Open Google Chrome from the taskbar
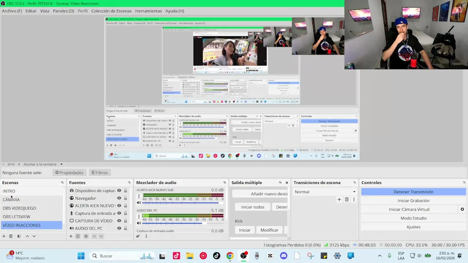 click(x=230, y=256)
